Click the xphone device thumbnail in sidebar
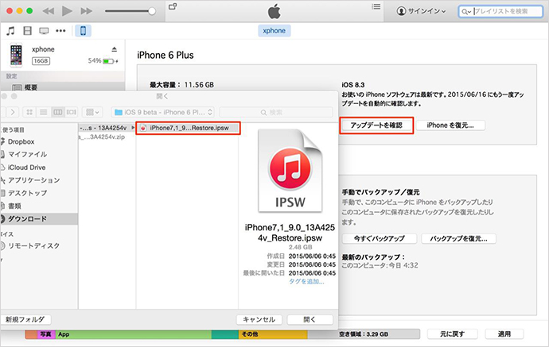 click(x=16, y=55)
